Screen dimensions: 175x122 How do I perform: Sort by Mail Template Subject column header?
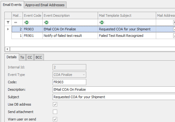127,15
